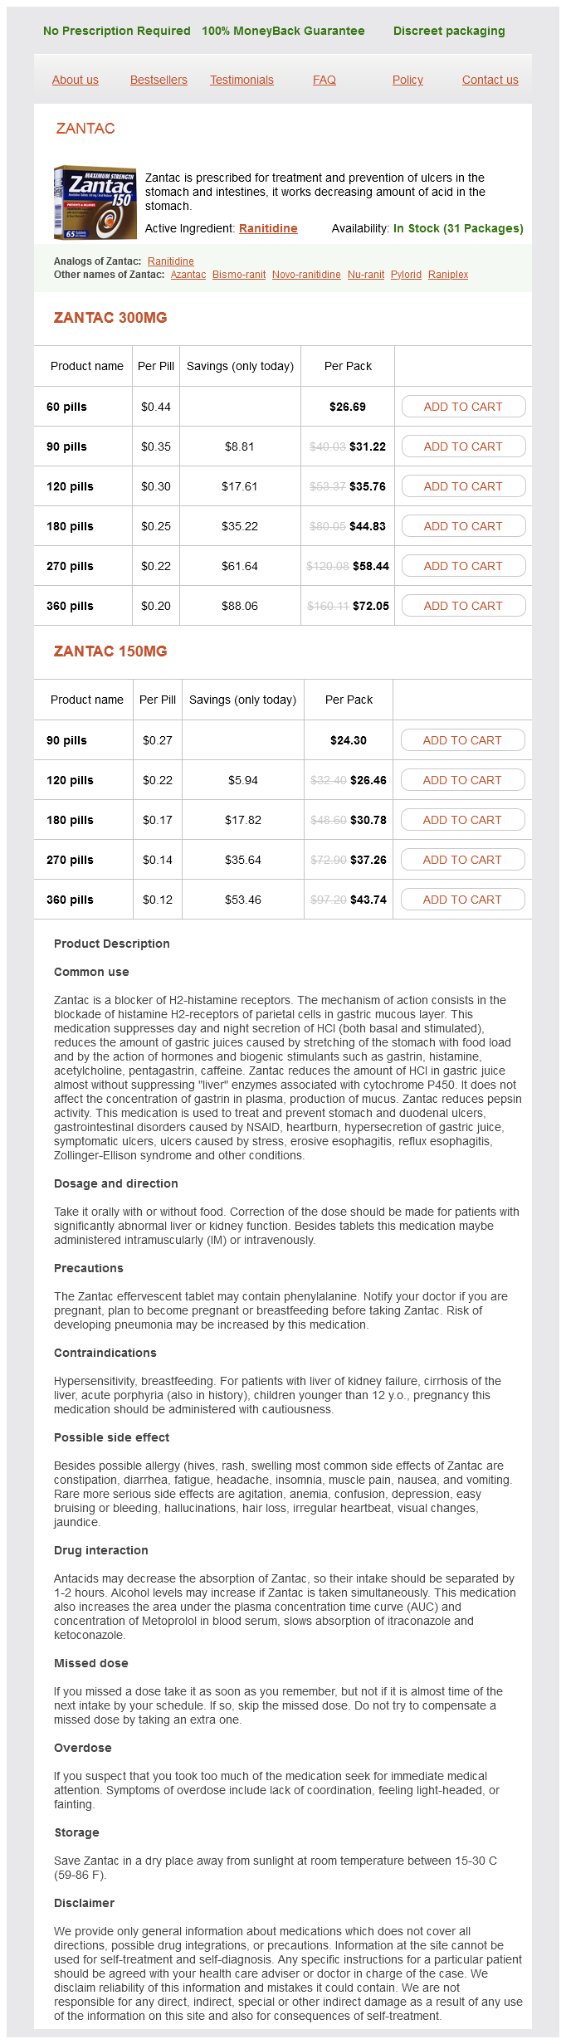
Task: Open the Testimonials page
Action: (242, 80)
